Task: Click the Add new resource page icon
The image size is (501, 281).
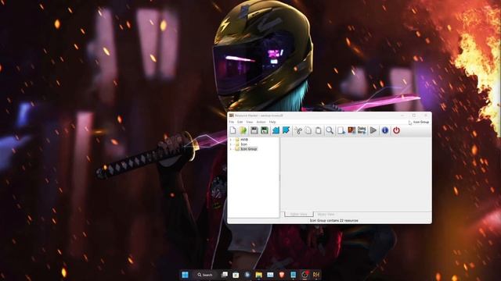Action: tap(341, 130)
